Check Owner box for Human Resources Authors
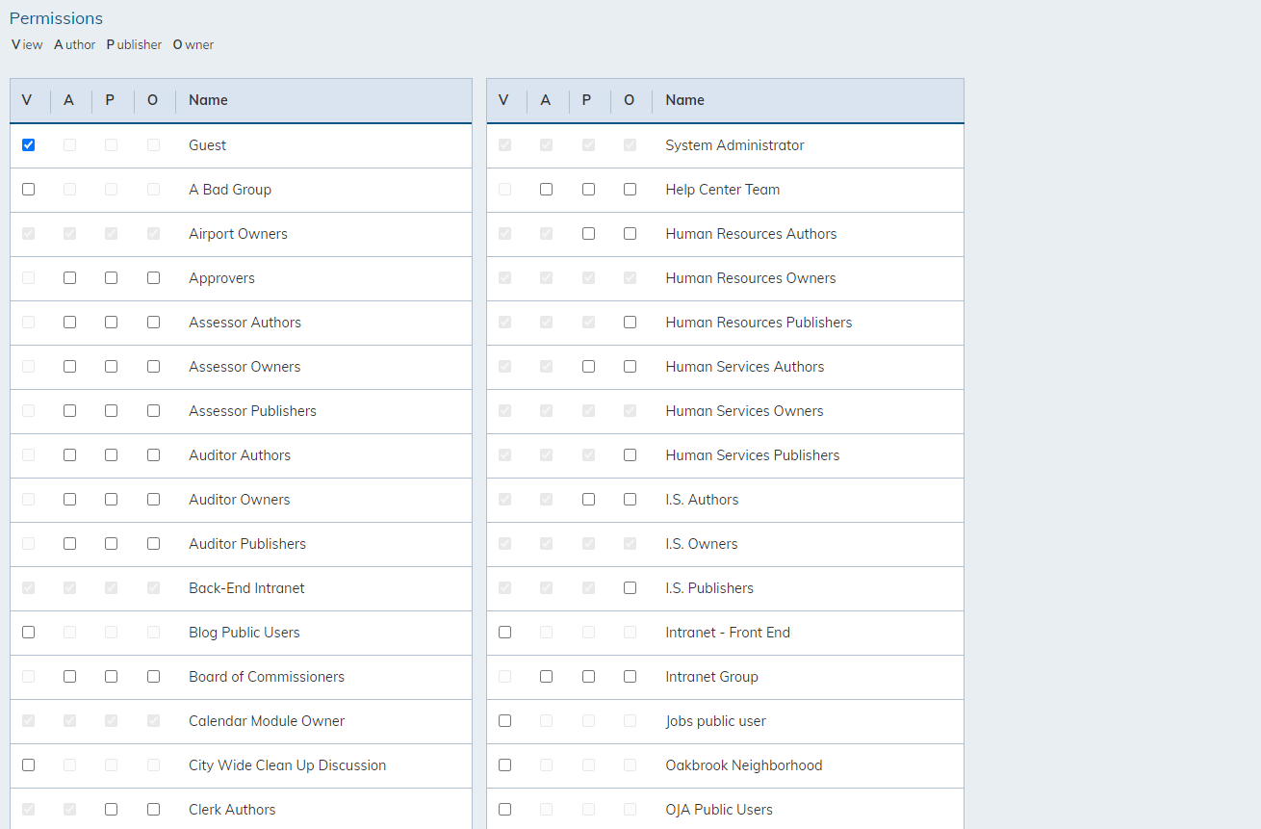Screen dimensions: 1261x829 coord(630,234)
